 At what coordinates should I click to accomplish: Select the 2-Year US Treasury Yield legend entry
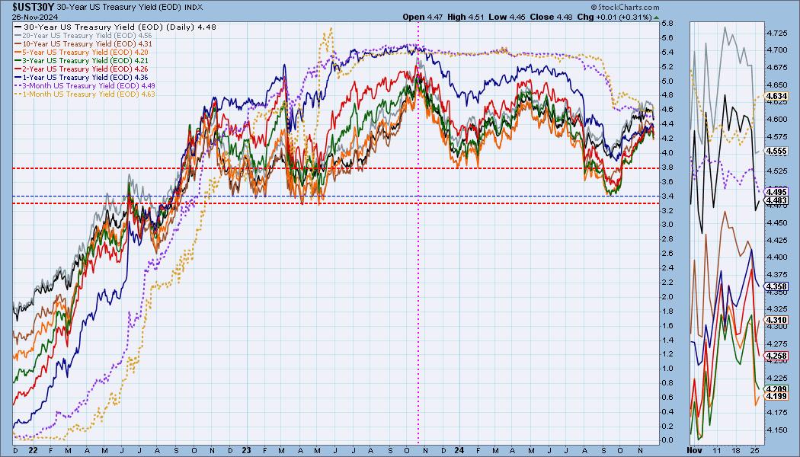[82, 69]
